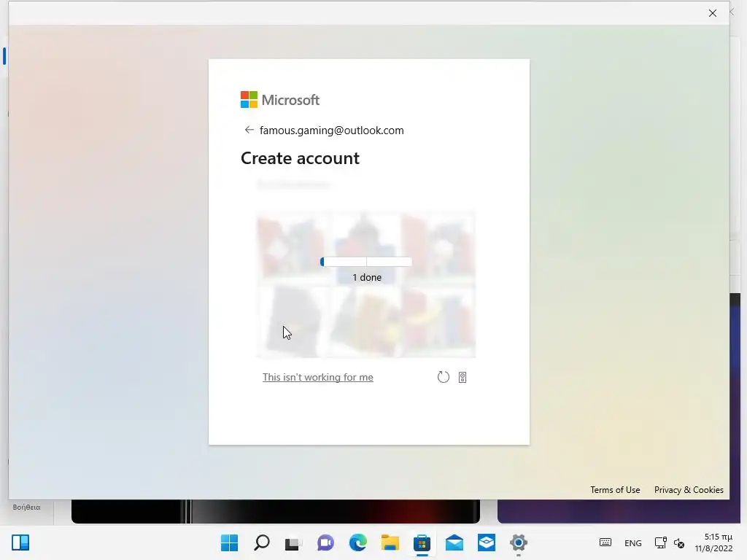
Task: Click the touch keyboard tray icon
Action: pos(605,542)
